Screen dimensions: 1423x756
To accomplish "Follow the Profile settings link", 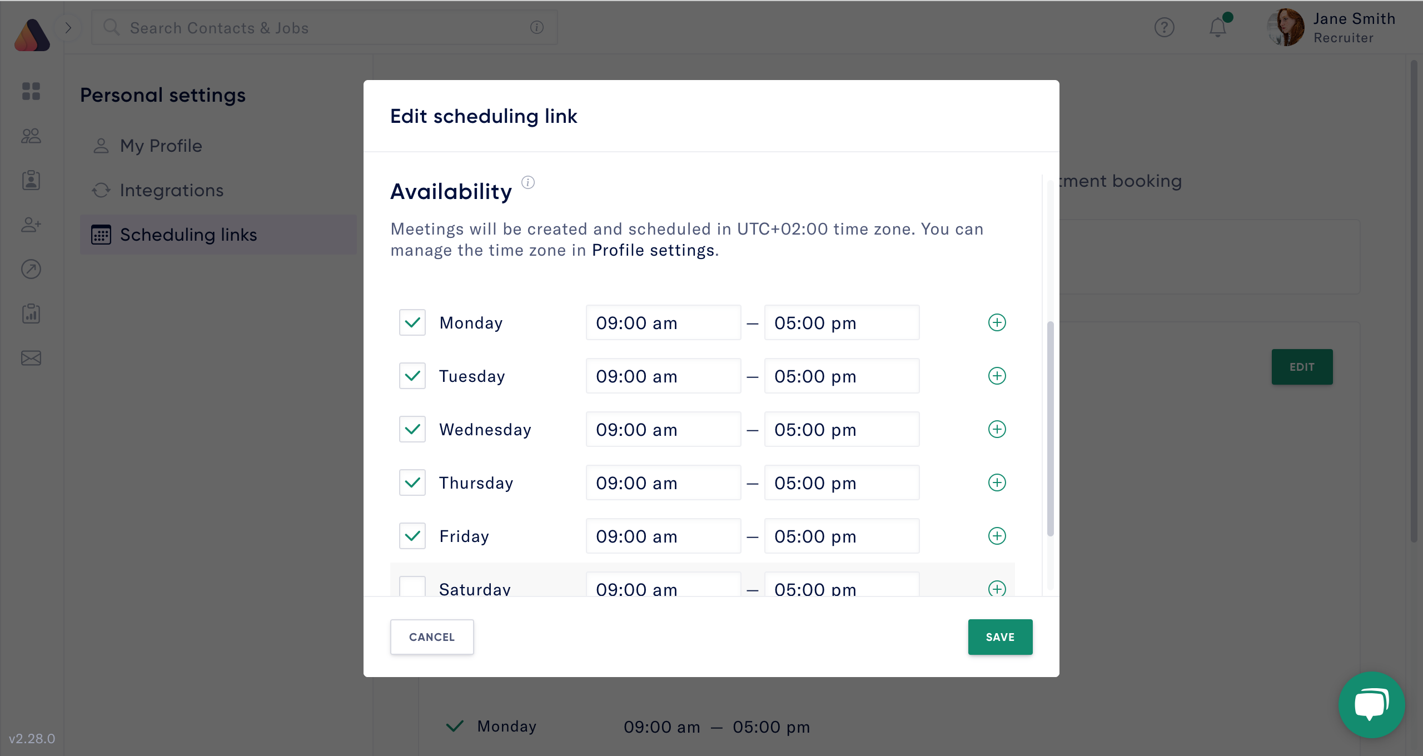I will tap(653, 250).
